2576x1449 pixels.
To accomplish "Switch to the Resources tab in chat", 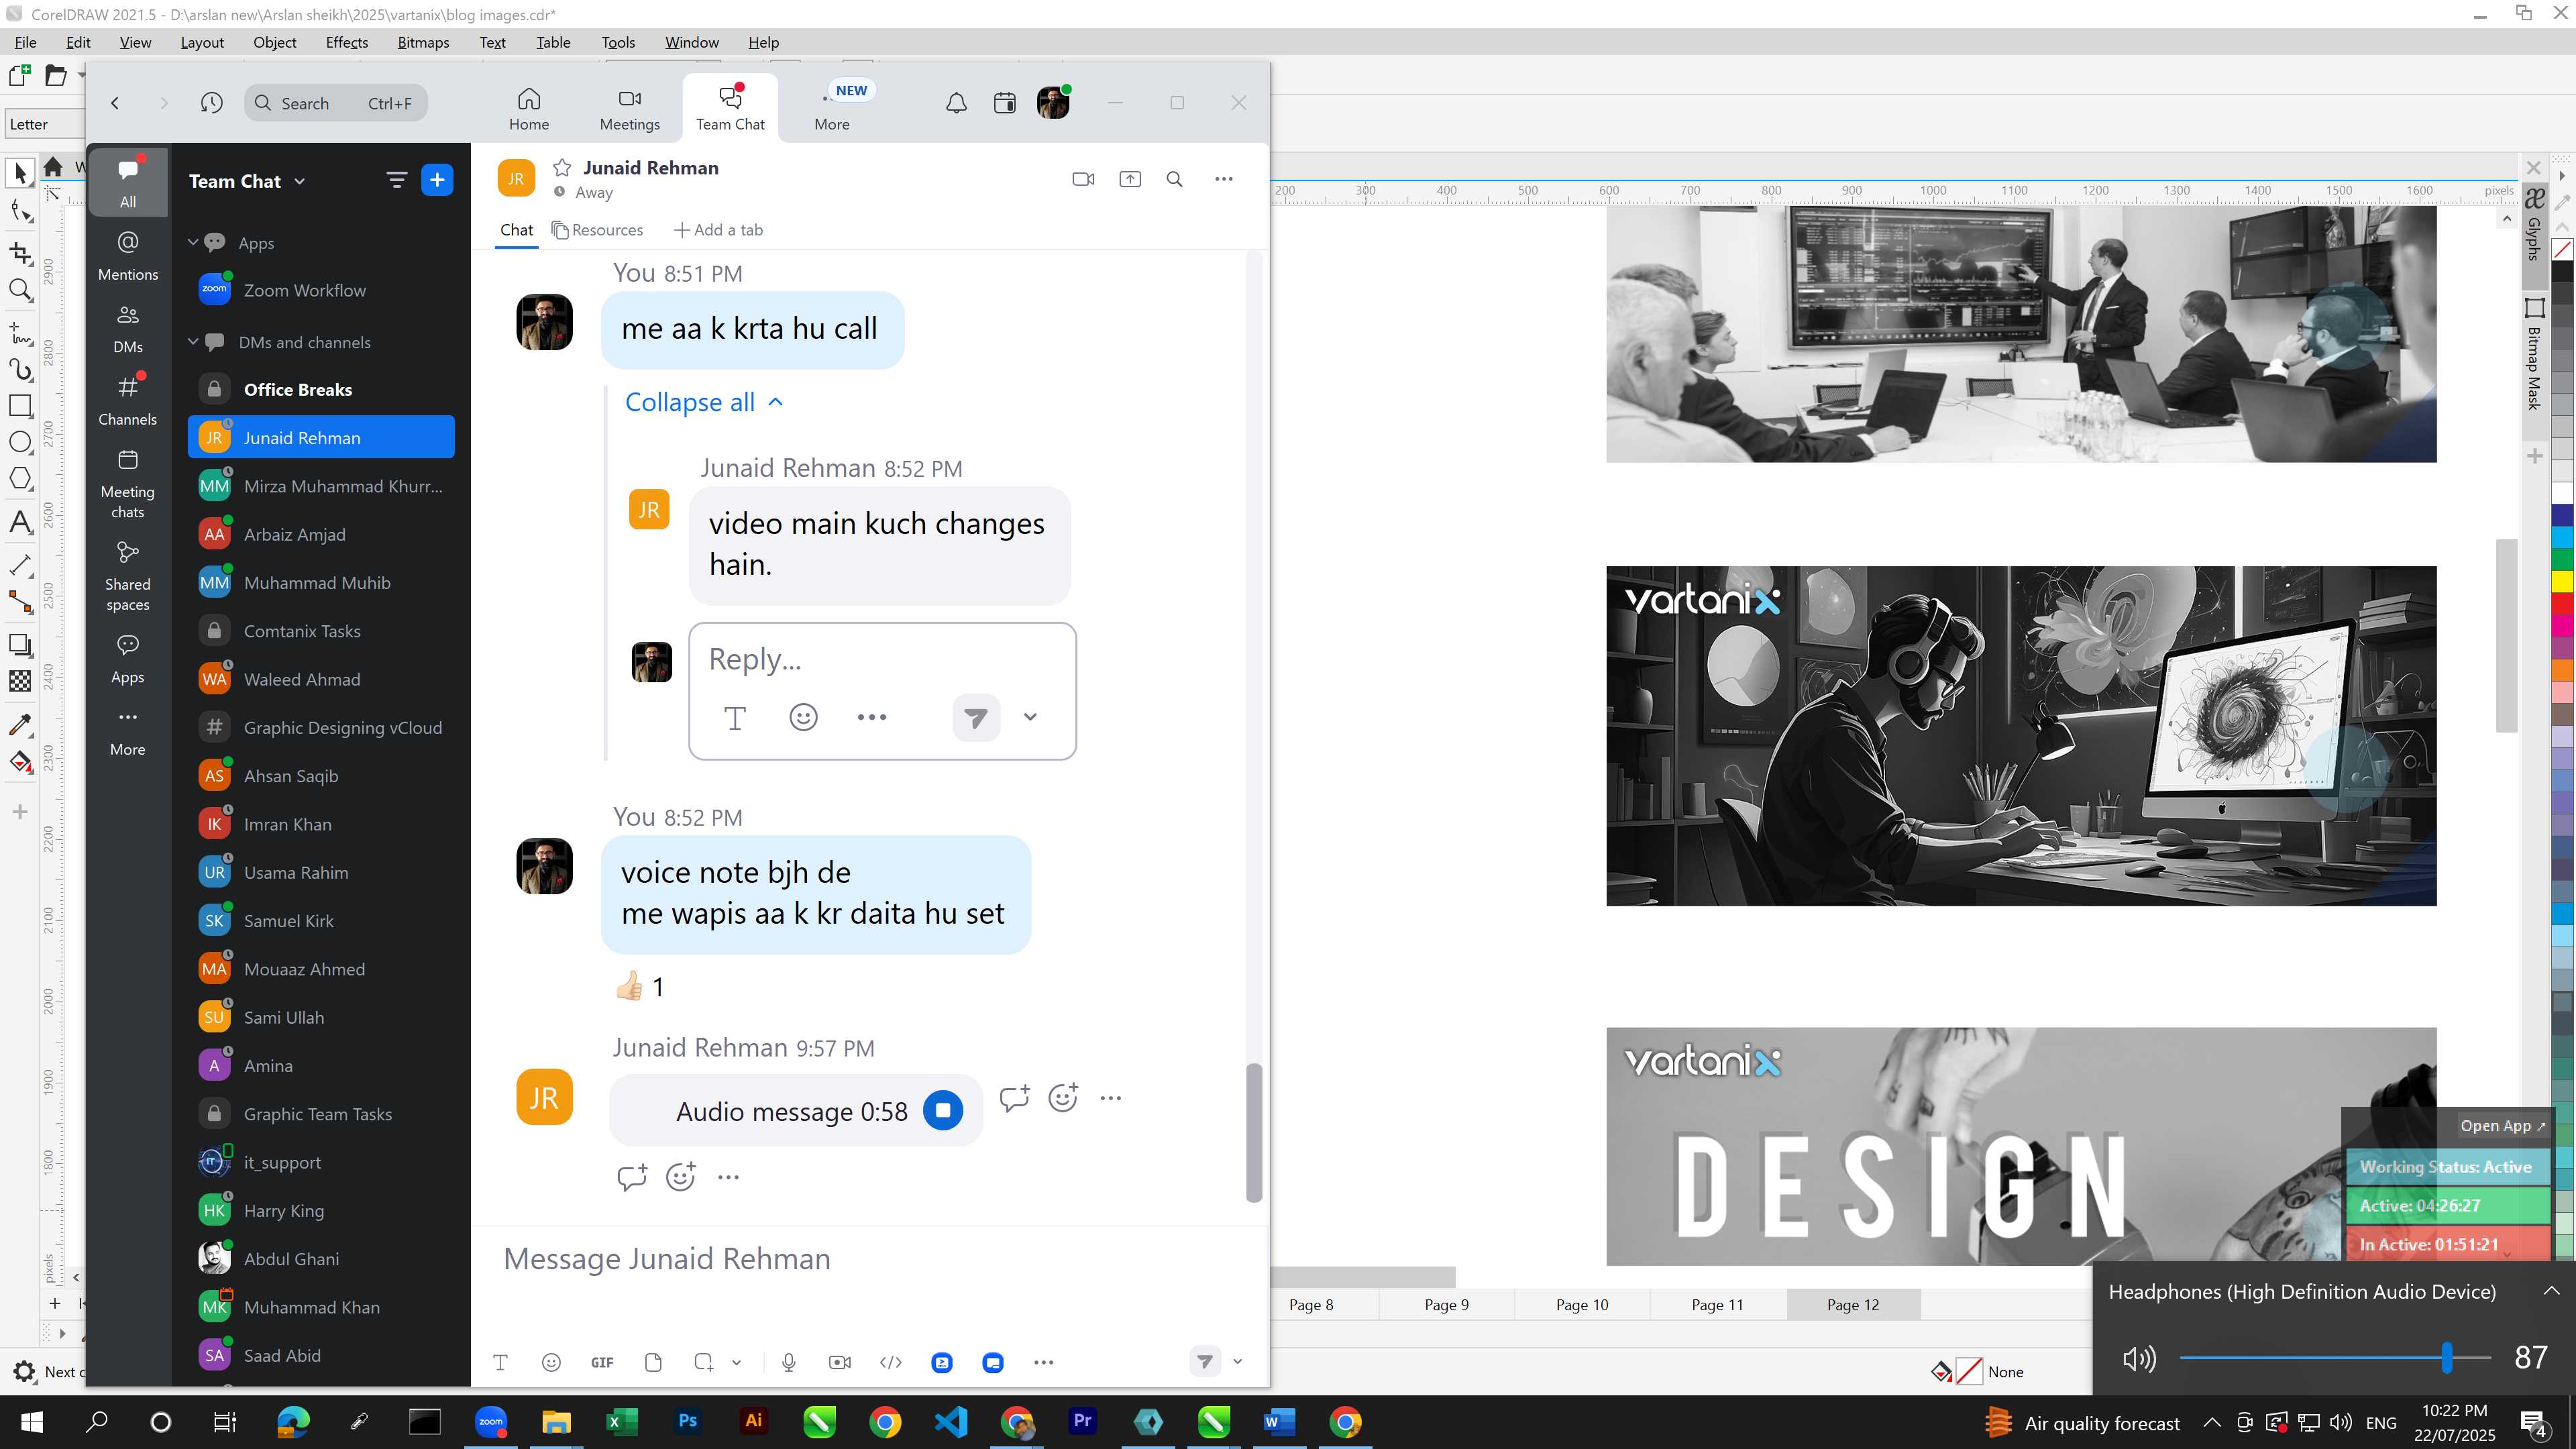I will [598, 230].
